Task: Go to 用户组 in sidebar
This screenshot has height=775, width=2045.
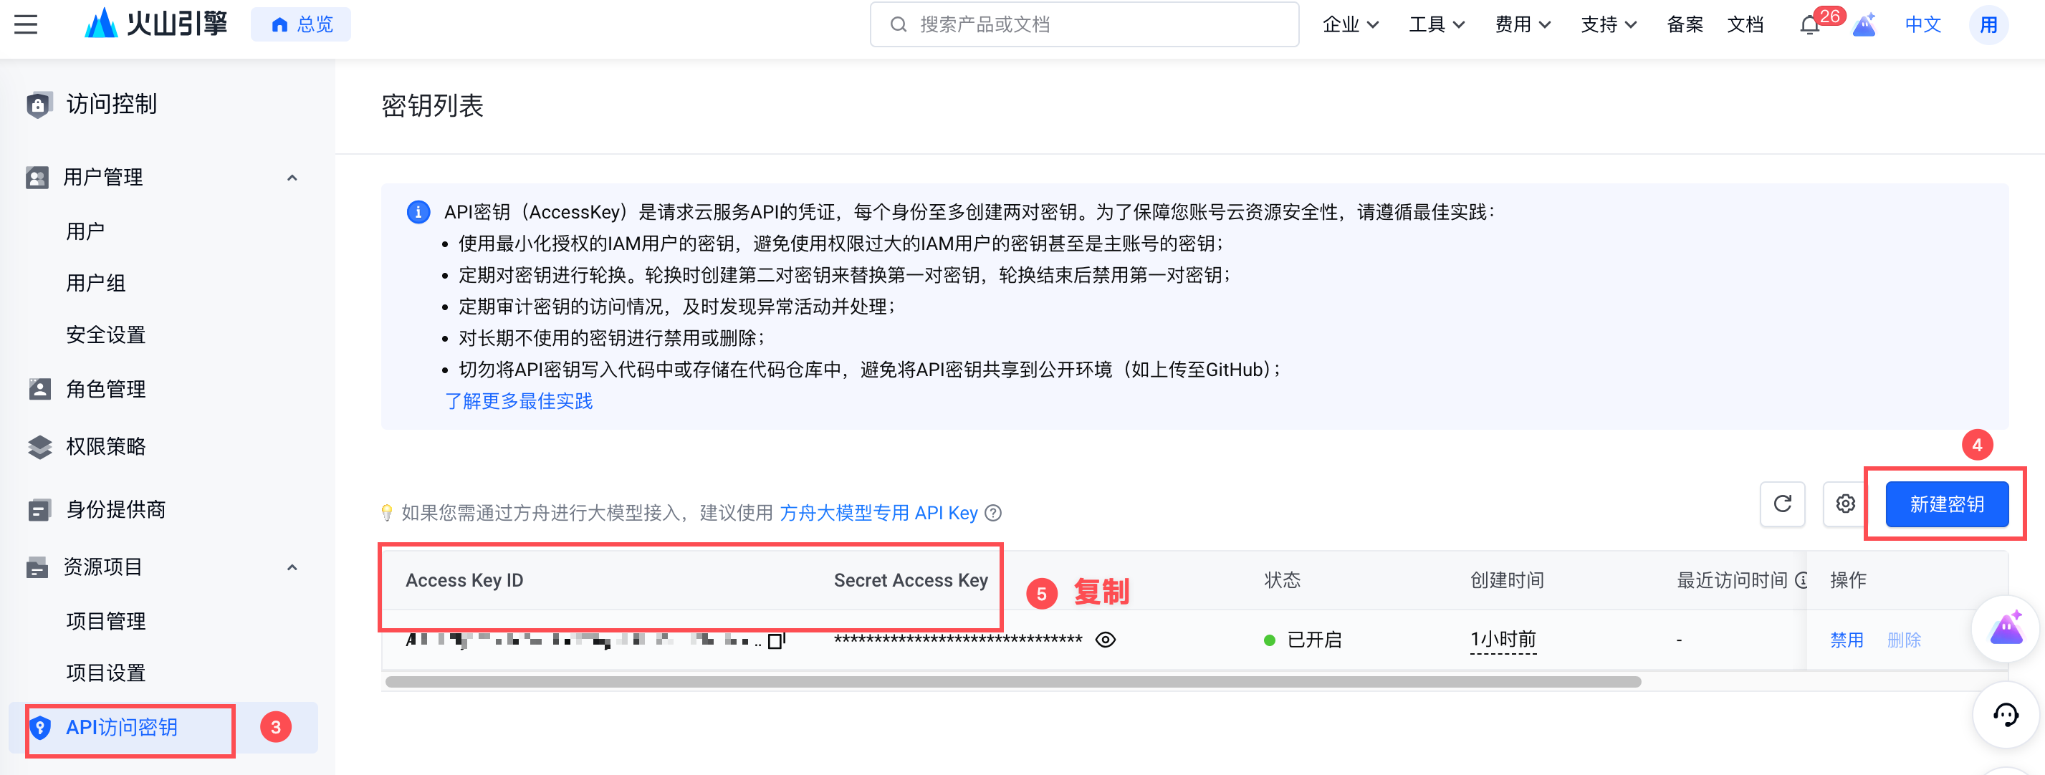Action: 95,283
